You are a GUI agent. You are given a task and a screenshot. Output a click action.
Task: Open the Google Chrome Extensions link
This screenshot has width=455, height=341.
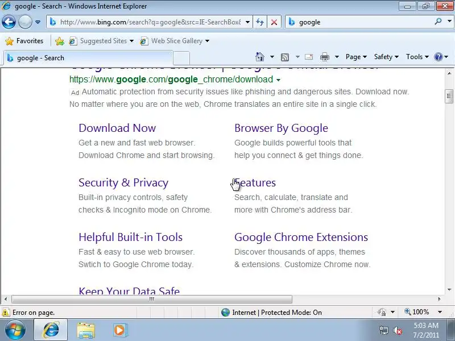click(301, 237)
